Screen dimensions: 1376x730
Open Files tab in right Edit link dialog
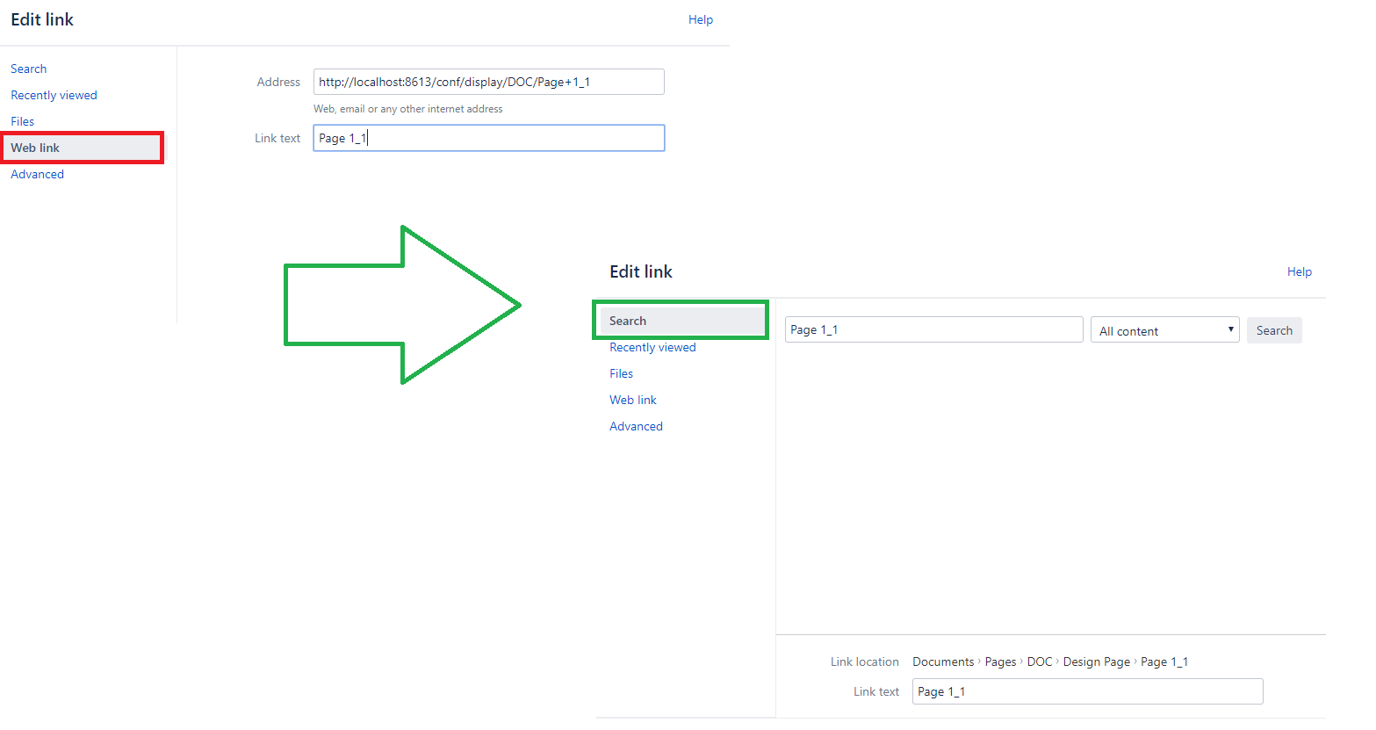(x=621, y=373)
